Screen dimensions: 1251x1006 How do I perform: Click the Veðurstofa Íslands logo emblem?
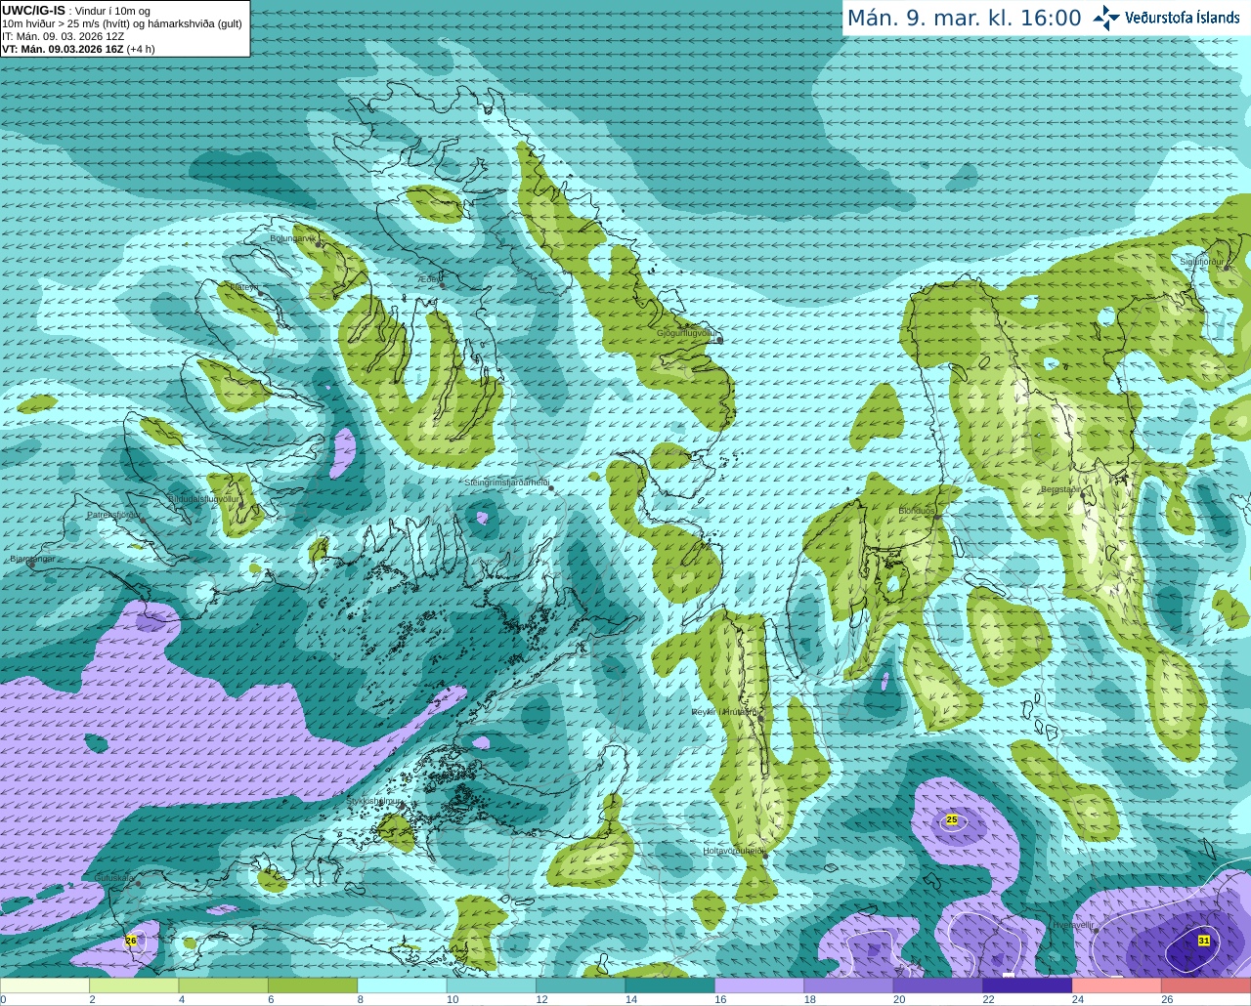tap(1105, 18)
